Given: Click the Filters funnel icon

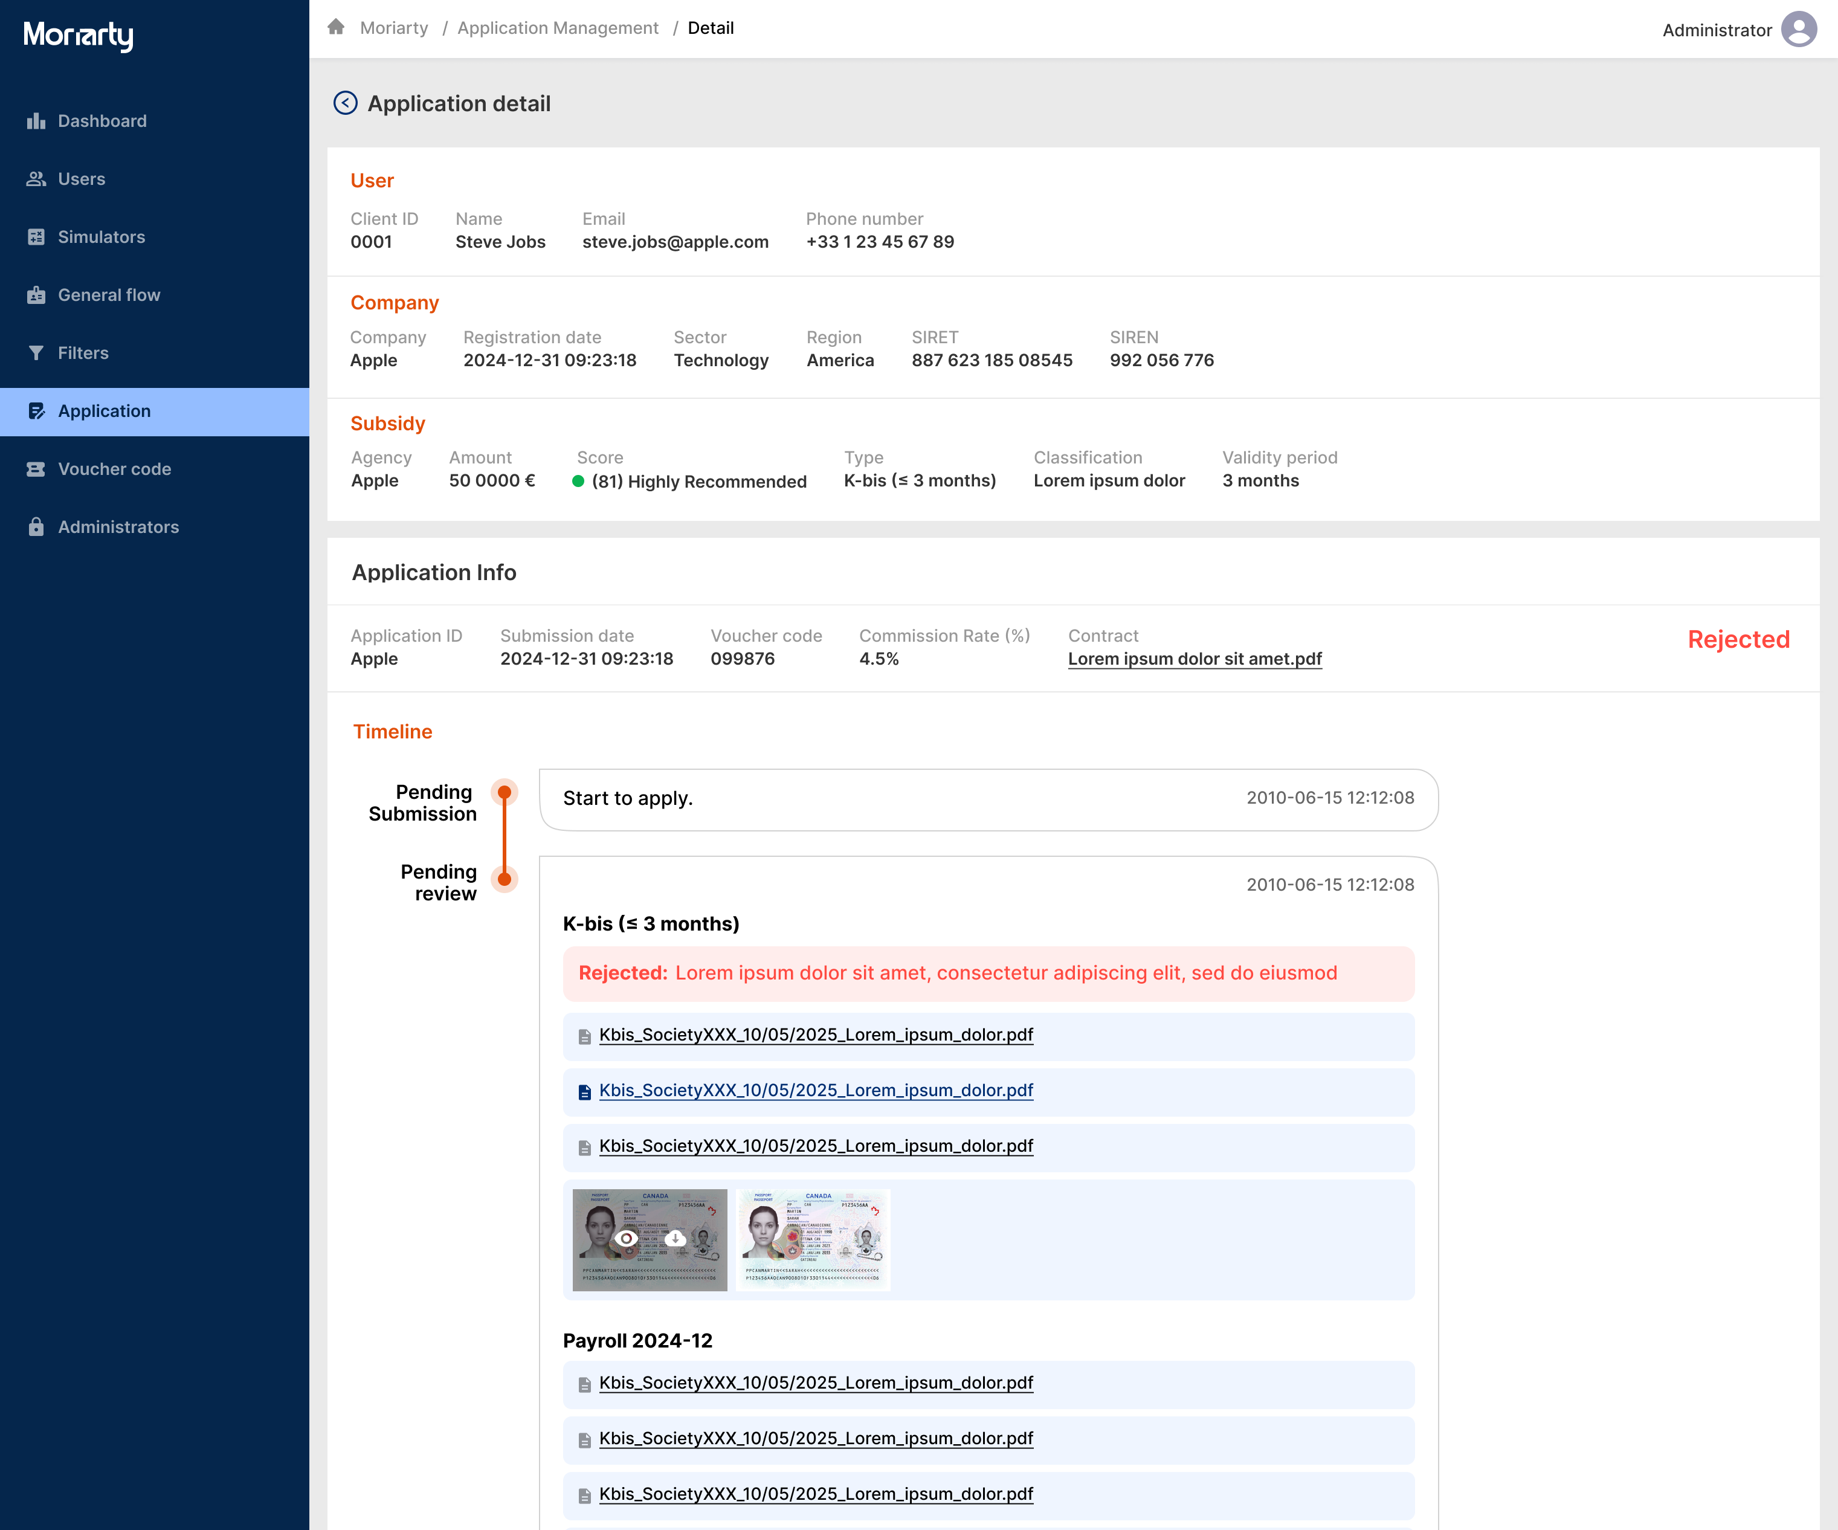Looking at the screenshot, I should pyautogui.click(x=36, y=353).
